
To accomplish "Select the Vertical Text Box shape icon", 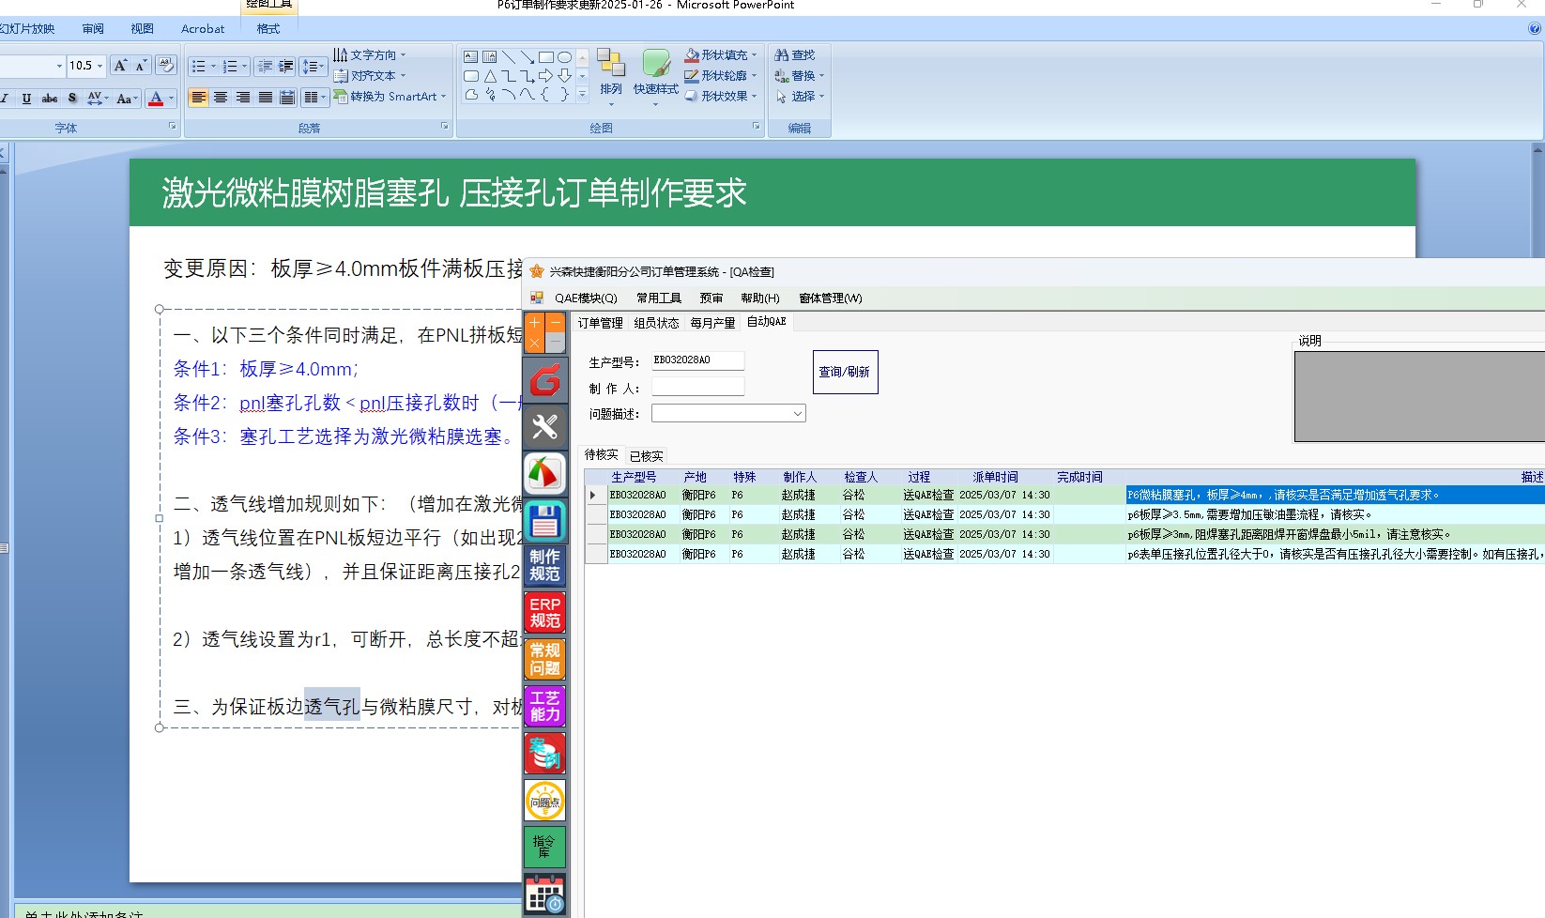I will [x=489, y=57].
